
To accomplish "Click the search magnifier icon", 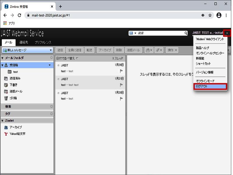I will click(186, 34).
